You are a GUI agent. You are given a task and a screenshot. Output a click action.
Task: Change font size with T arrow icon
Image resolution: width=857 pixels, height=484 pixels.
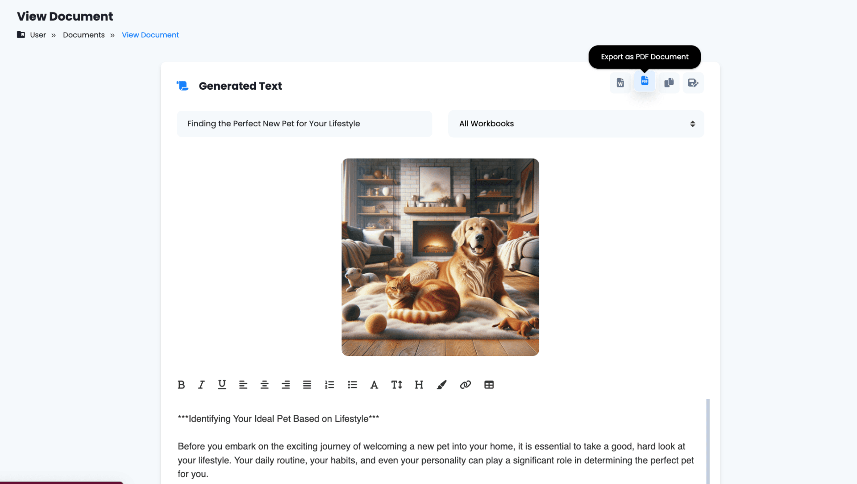click(x=396, y=384)
